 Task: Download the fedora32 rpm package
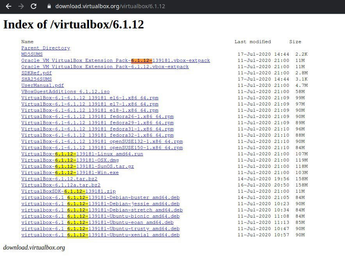97,135
